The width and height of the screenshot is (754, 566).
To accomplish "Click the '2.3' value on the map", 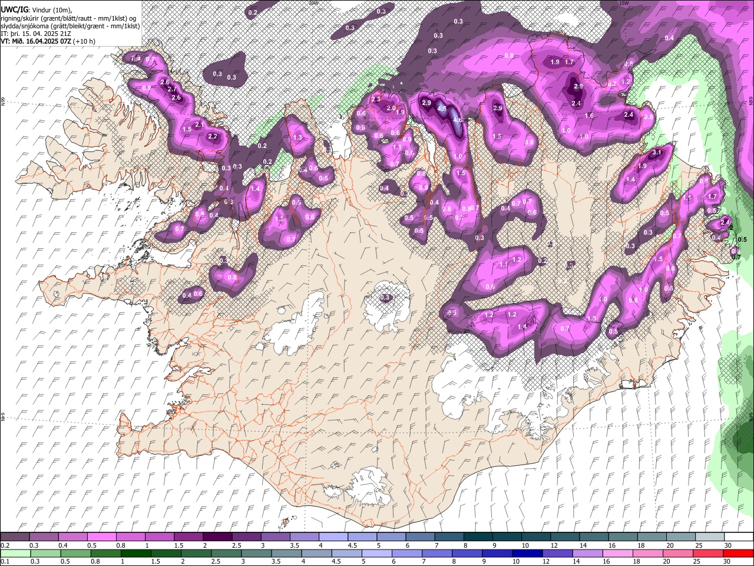I will tap(375, 100).
